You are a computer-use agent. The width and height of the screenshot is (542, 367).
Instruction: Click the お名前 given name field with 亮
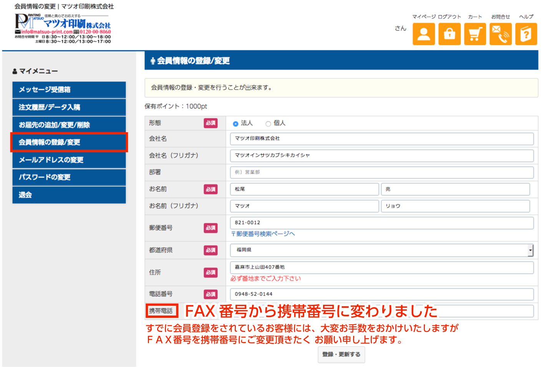(x=456, y=189)
